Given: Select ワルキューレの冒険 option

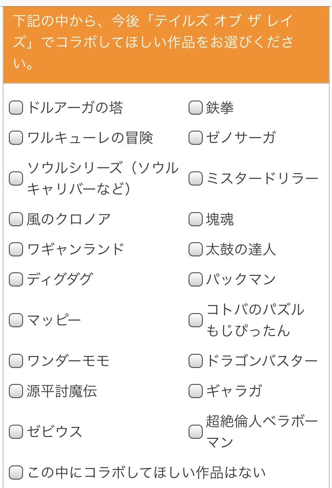Looking at the screenshot, I should tap(16, 138).
